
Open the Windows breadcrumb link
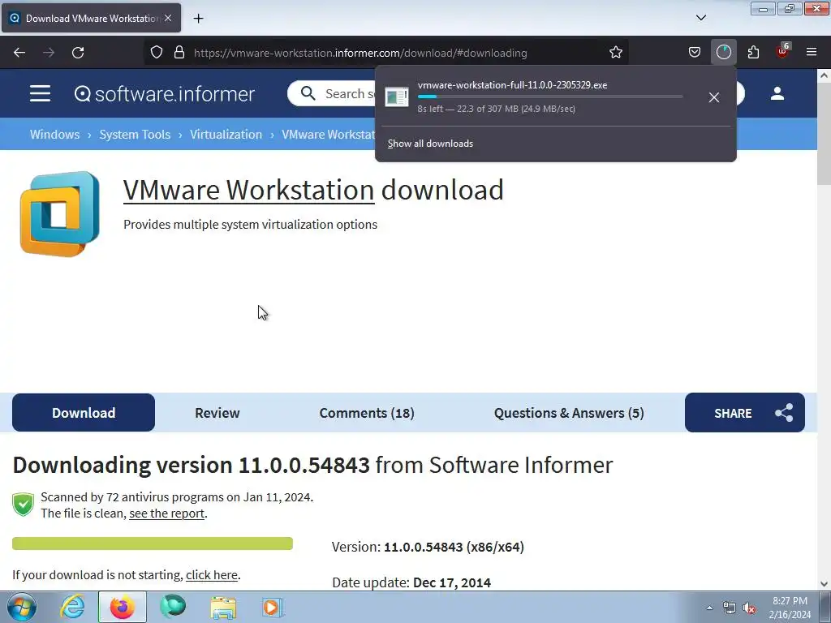pyautogui.click(x=54, y=135)
